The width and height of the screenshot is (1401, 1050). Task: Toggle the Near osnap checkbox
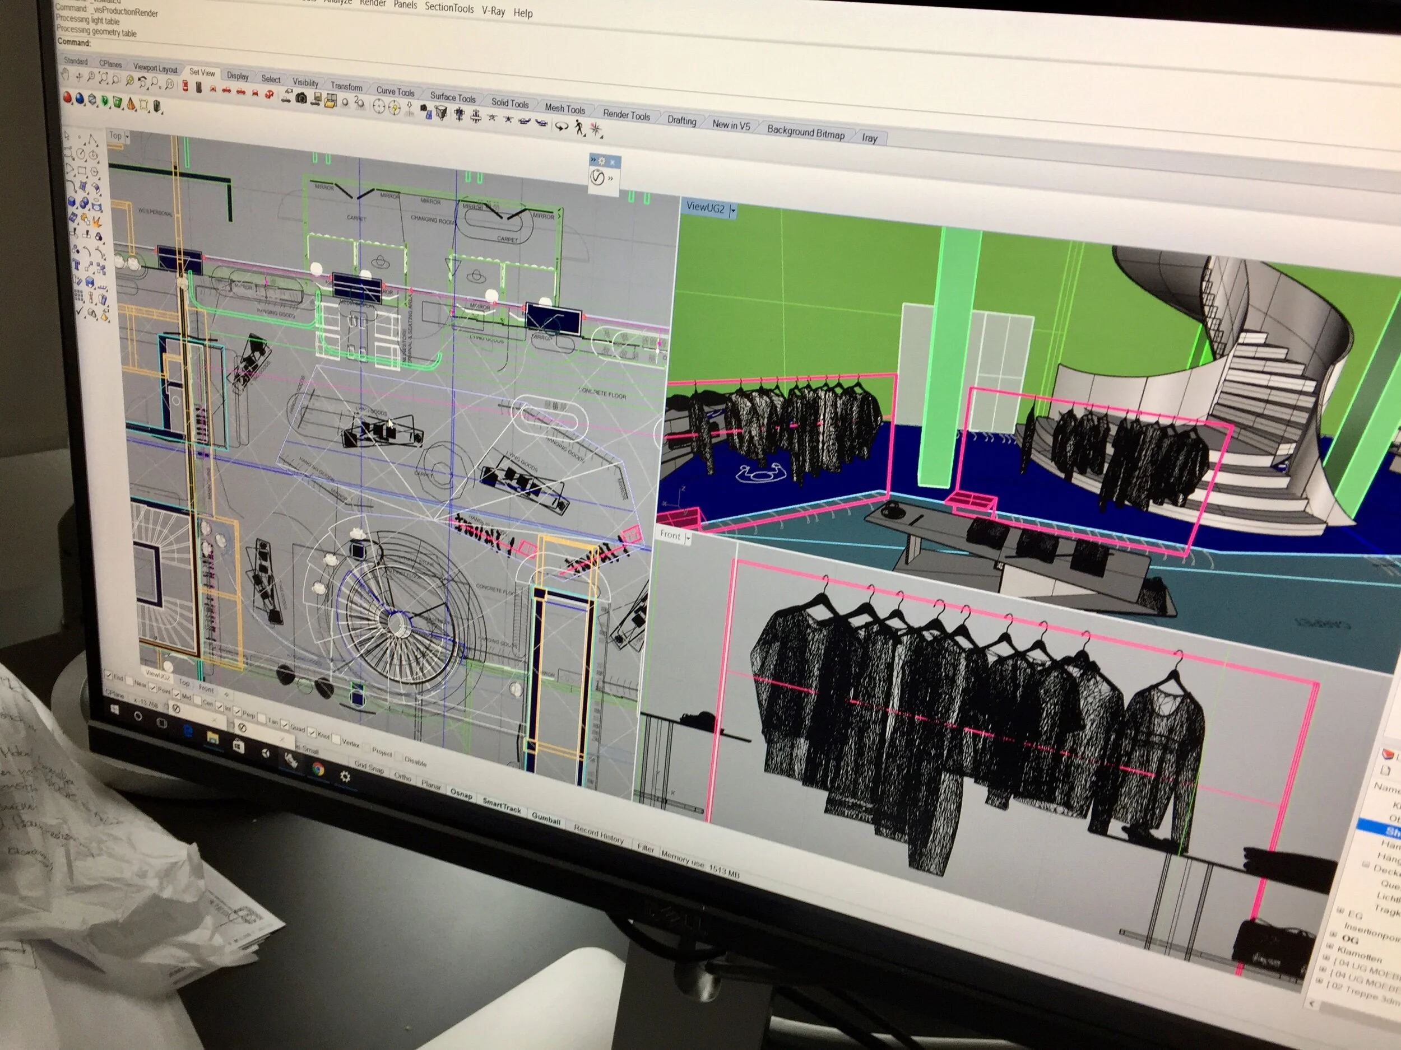[x=129, y=681]
